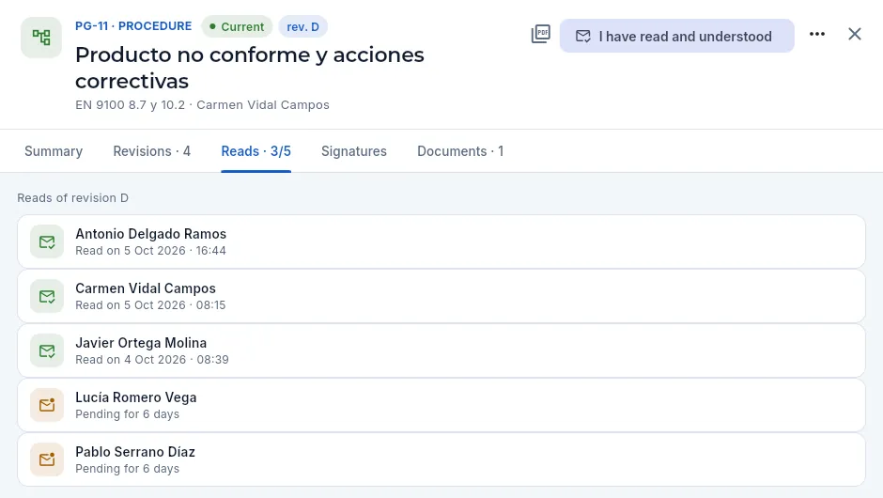Go to the Signatures tab
Viewport: 883px width, 498px height.
point(354,151)
